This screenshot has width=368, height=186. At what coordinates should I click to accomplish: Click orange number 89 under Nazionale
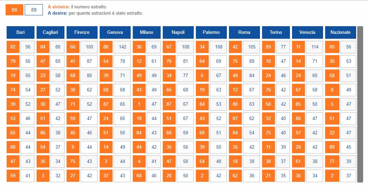pos(332,147)
